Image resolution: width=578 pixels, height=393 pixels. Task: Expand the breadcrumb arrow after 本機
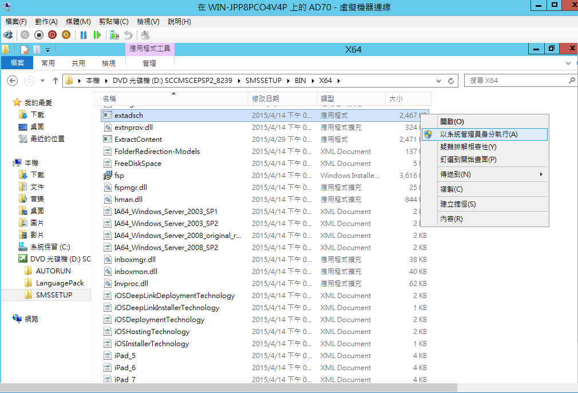click(x=106, y=81)
